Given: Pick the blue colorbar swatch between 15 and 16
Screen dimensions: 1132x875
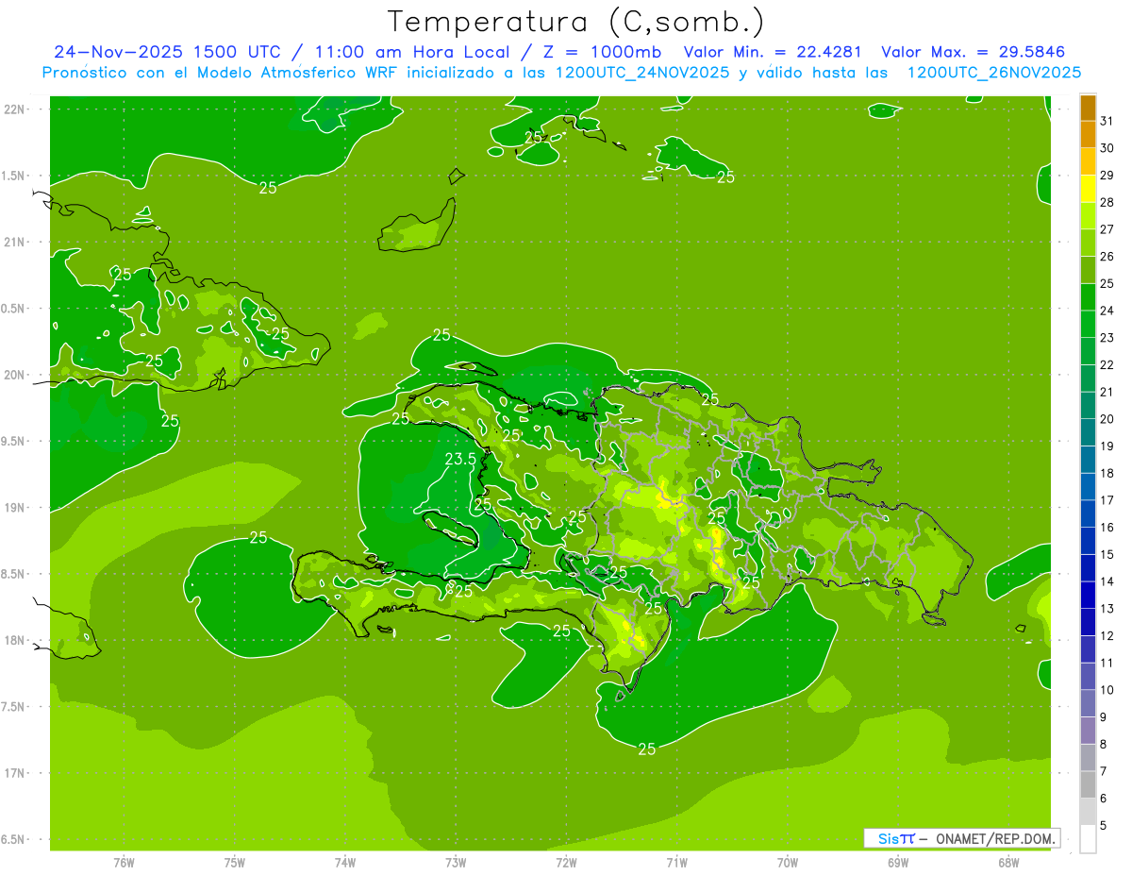Looking at the screenshot, I should click(x=1088, y=541).
